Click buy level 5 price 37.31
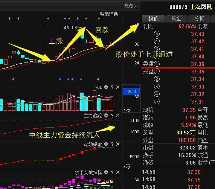Screen dimensions: 215x189 pos(198,102)
